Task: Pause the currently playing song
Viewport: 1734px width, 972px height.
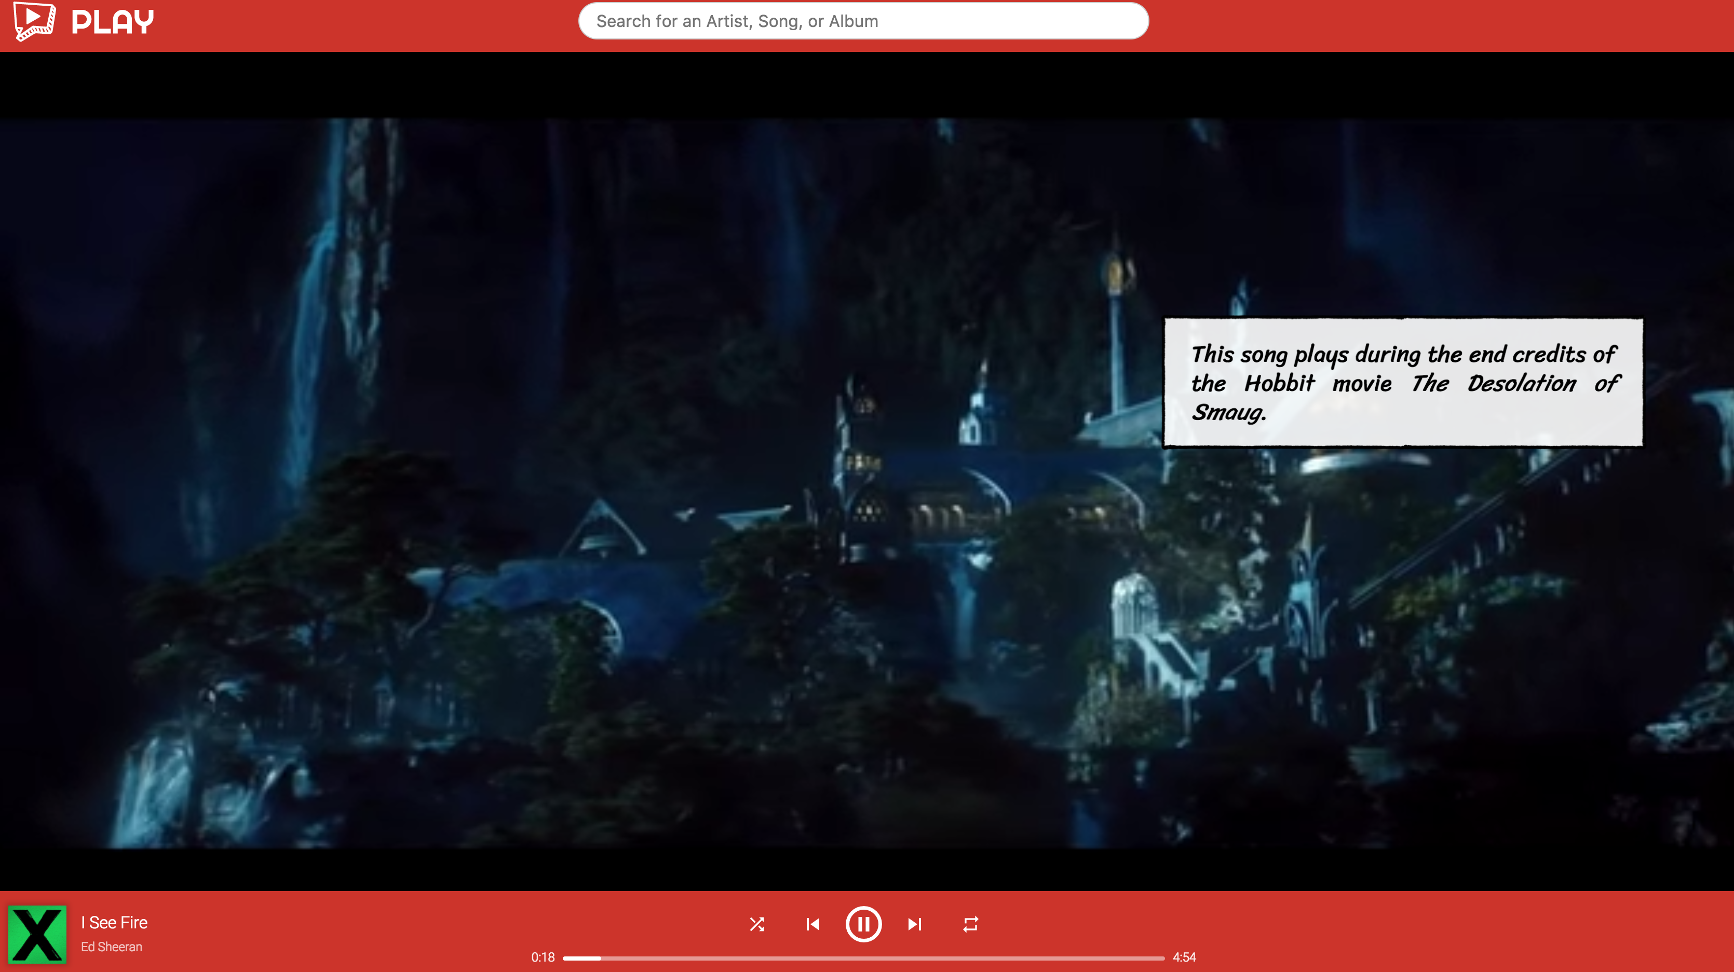Action: tap(863, 924)
